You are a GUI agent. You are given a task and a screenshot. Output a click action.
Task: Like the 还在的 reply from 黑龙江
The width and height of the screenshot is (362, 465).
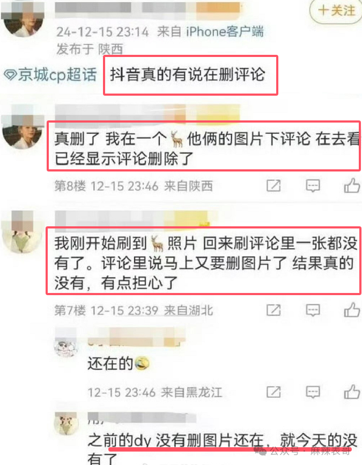352,392
